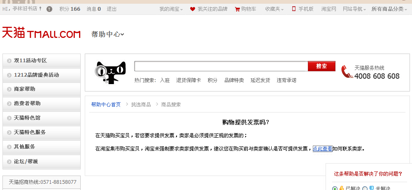The image size is (412, 190).
Task: Click hot search term 品牌特卖
Action: [234, 80]
